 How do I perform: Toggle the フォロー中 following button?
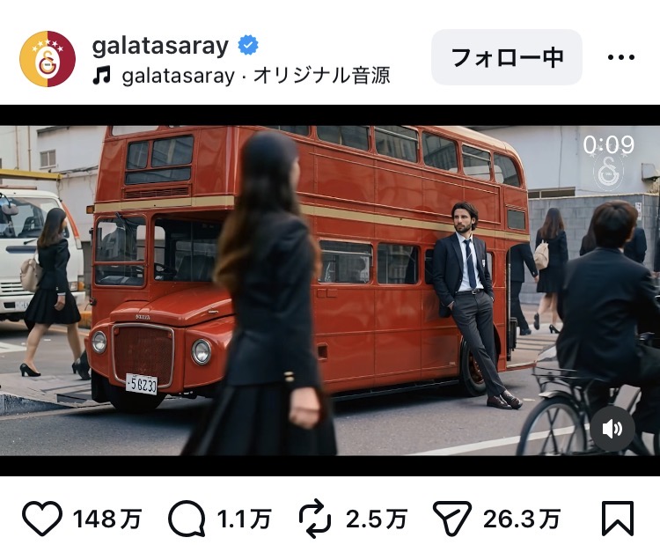507,57
